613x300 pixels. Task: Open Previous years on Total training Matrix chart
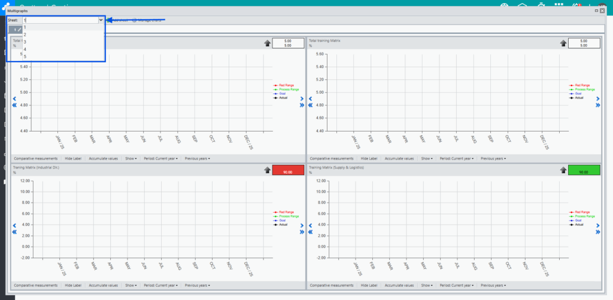point(493,159)
